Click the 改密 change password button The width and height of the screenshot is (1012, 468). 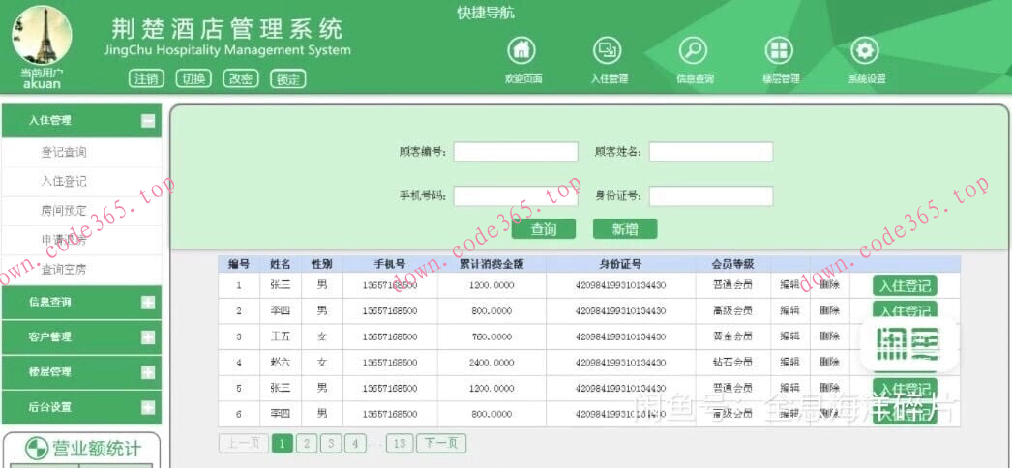pos(241,78)
